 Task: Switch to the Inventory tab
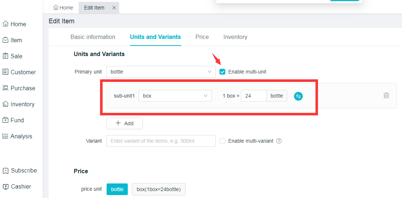click(235, 37)
